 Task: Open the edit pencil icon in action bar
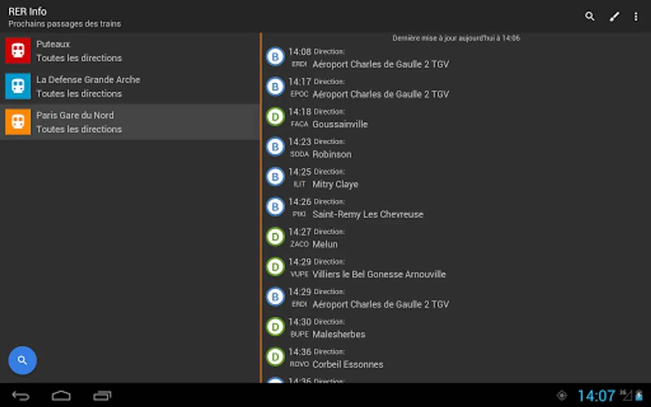[x=614, y=17]
